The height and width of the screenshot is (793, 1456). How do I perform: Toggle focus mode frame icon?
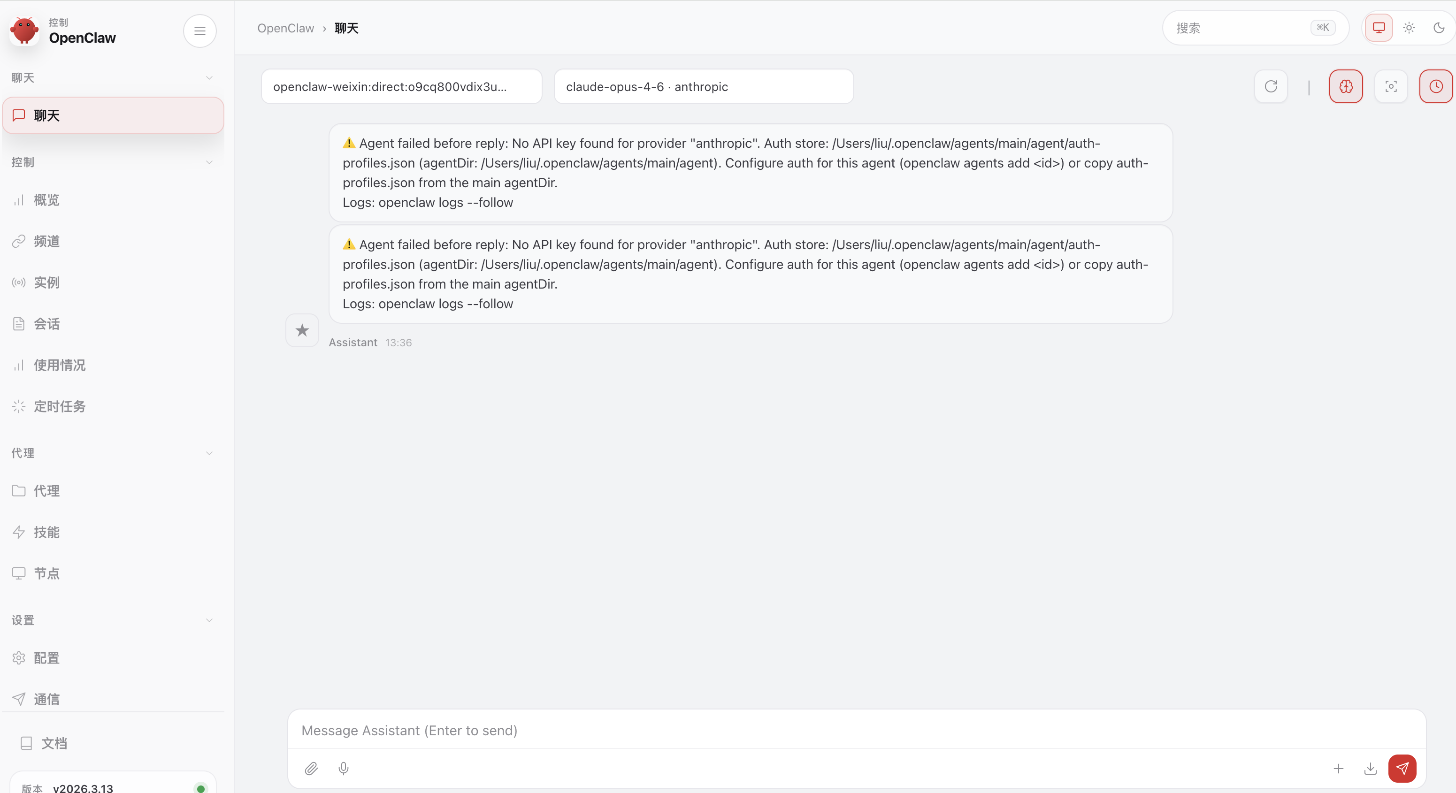click(1391, 86)
